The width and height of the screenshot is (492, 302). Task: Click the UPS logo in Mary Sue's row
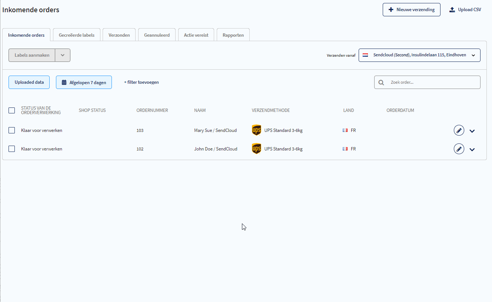256,130
